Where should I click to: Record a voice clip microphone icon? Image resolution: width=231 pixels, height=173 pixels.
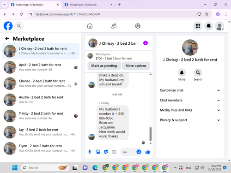pyautogui.click(x=90, y=152)
